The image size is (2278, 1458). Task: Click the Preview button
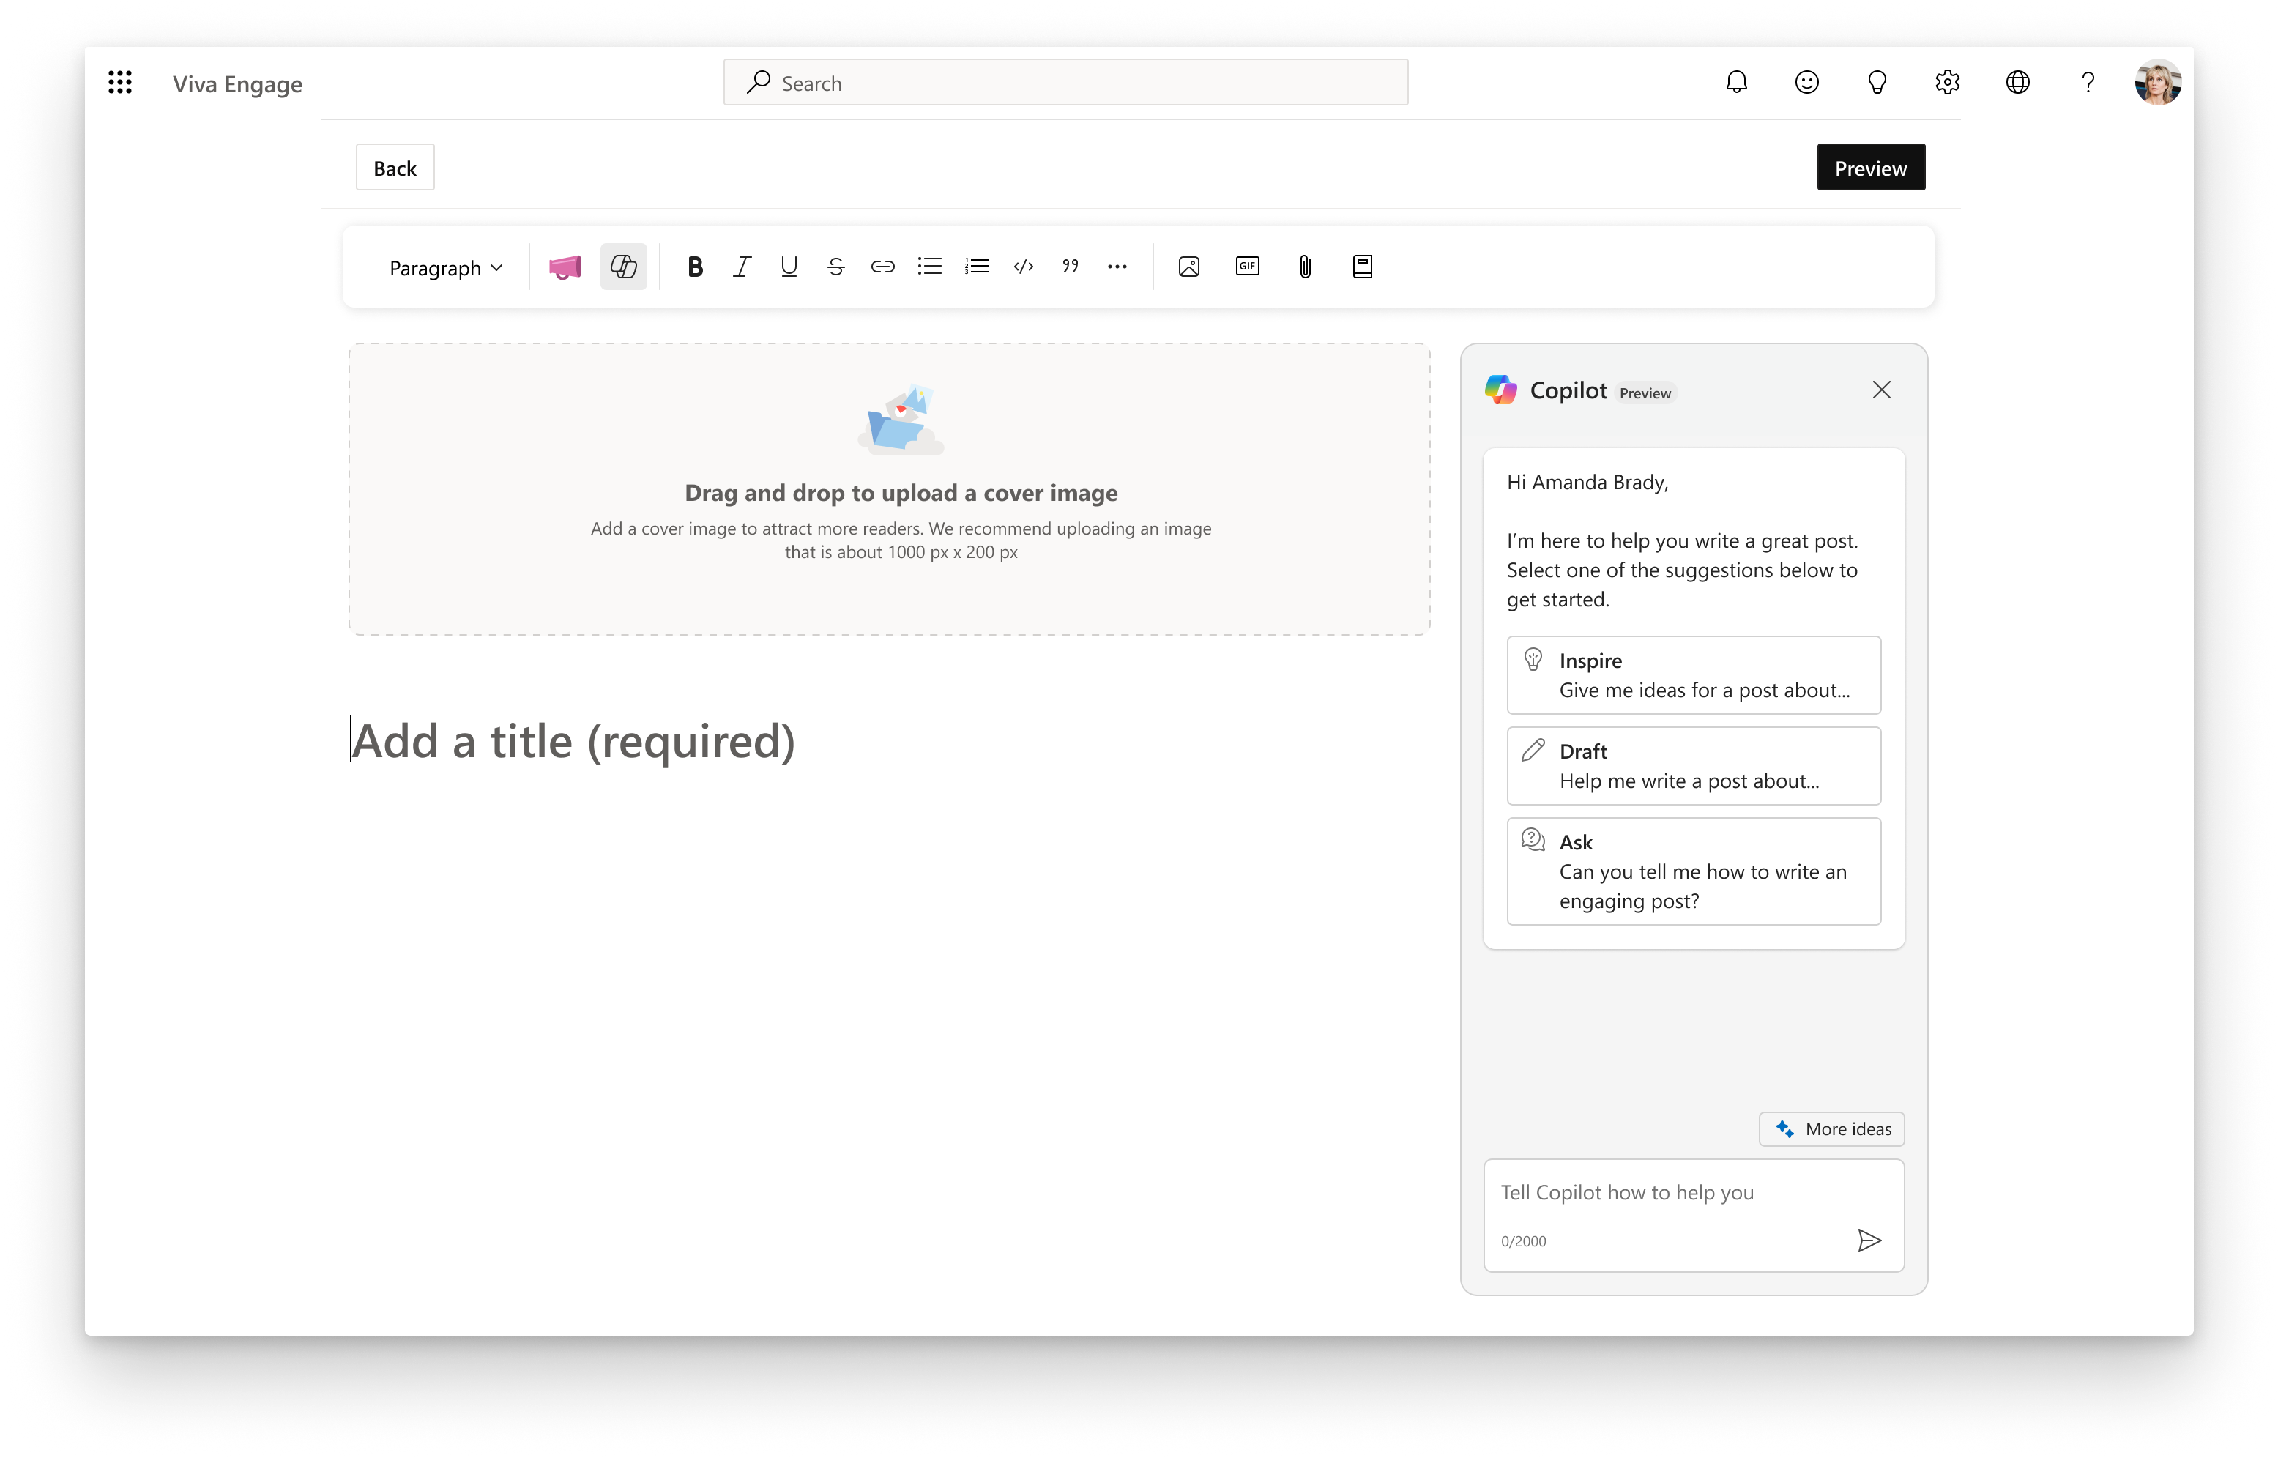[x=1871, y=166]
